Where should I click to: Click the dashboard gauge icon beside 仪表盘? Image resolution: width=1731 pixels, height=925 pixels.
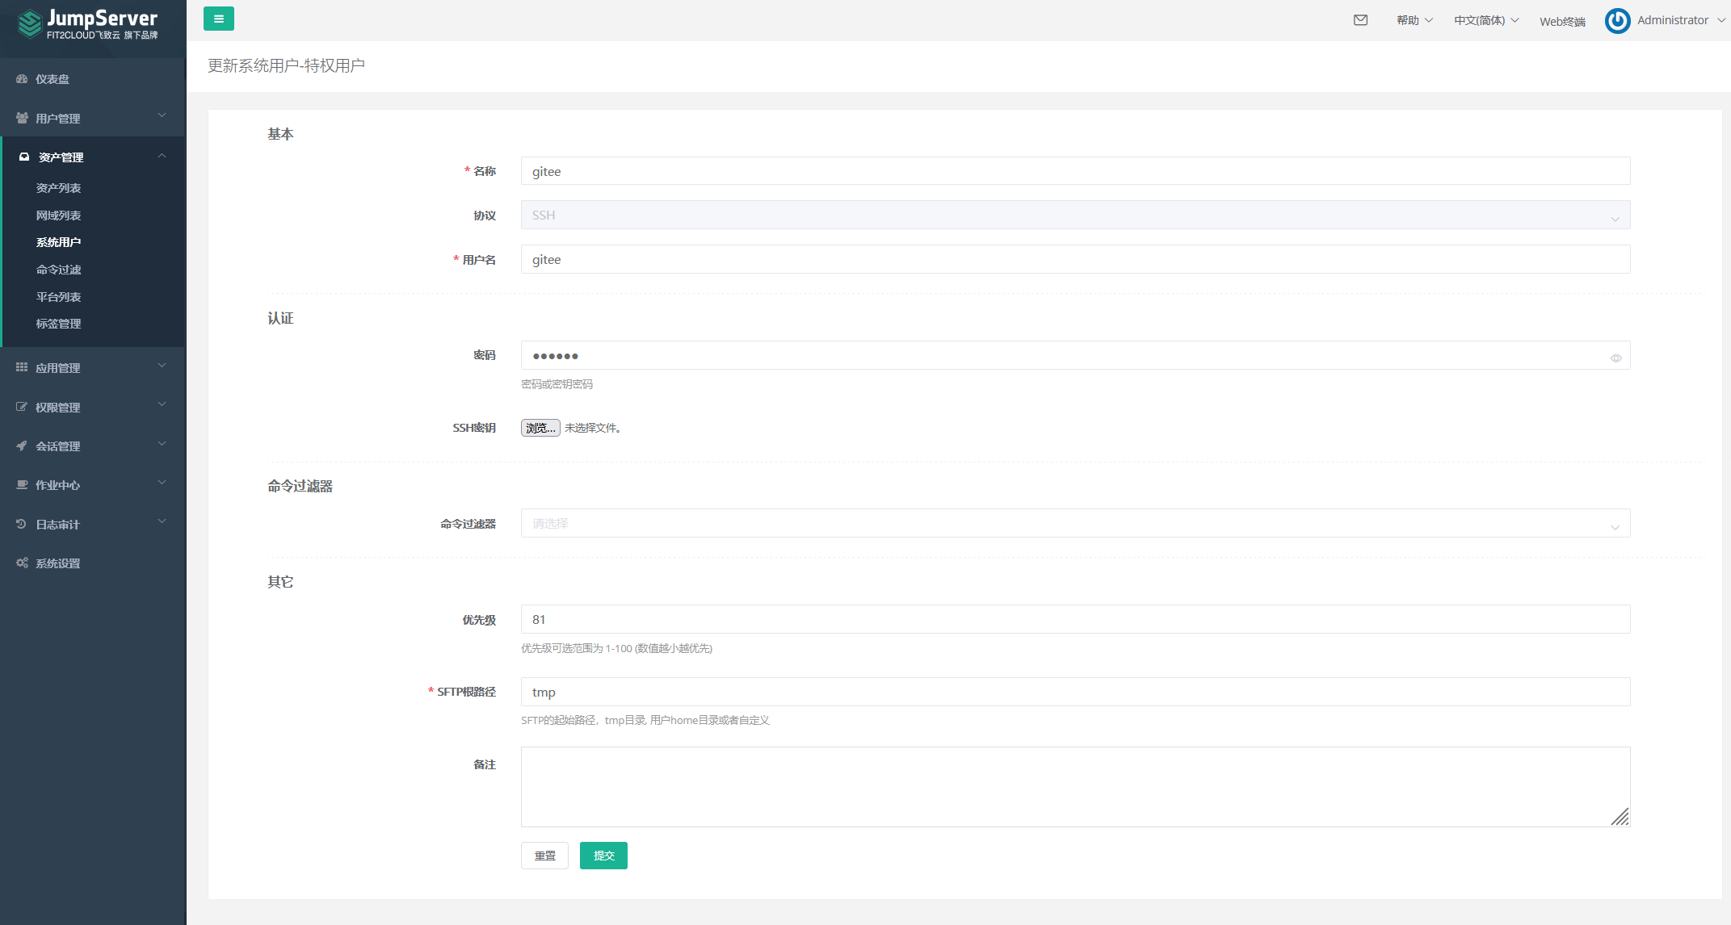click(x=22, y=79)
